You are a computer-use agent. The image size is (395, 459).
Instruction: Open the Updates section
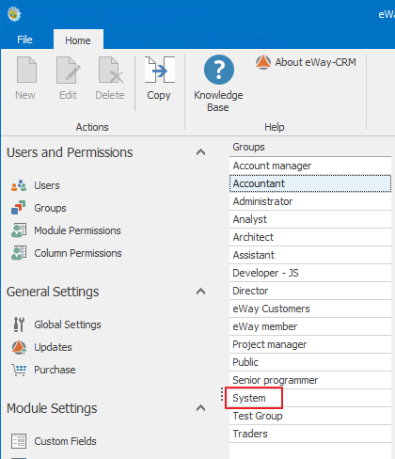coord(41,347)
